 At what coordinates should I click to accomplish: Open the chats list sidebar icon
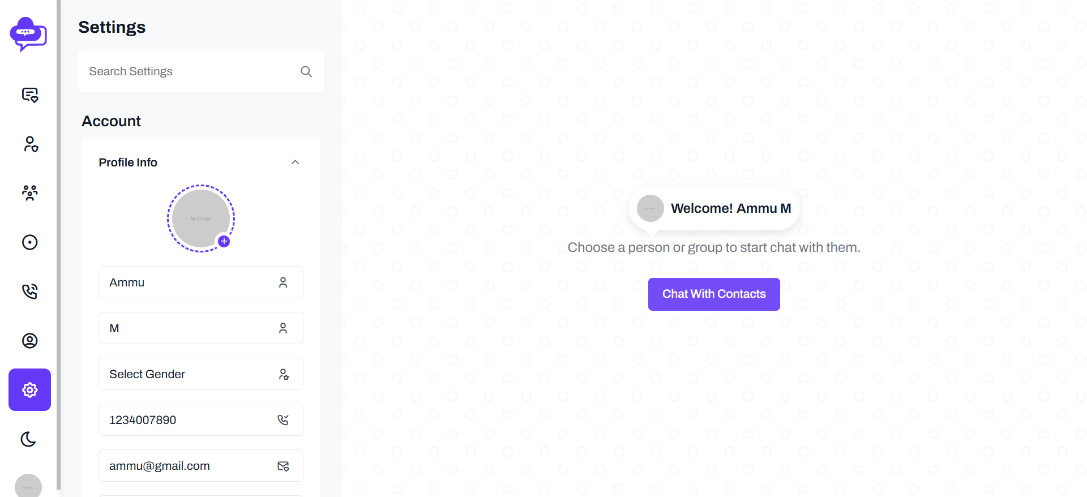tap(30, 95)
